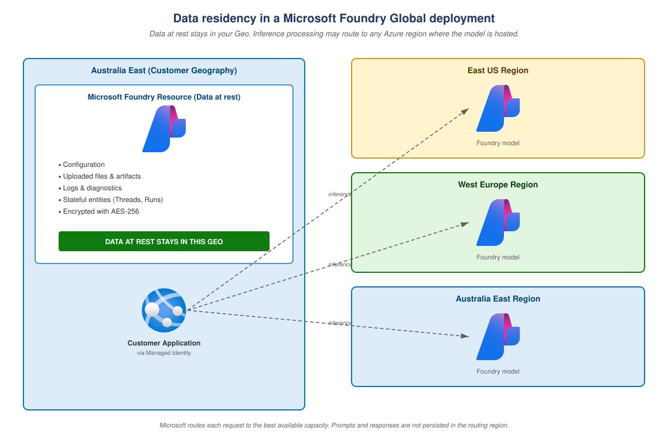This screenshot has width=668, height=445.
Task: Click 'Foundry model' caption in West Europe Region
Action: [x=498, y=257]
